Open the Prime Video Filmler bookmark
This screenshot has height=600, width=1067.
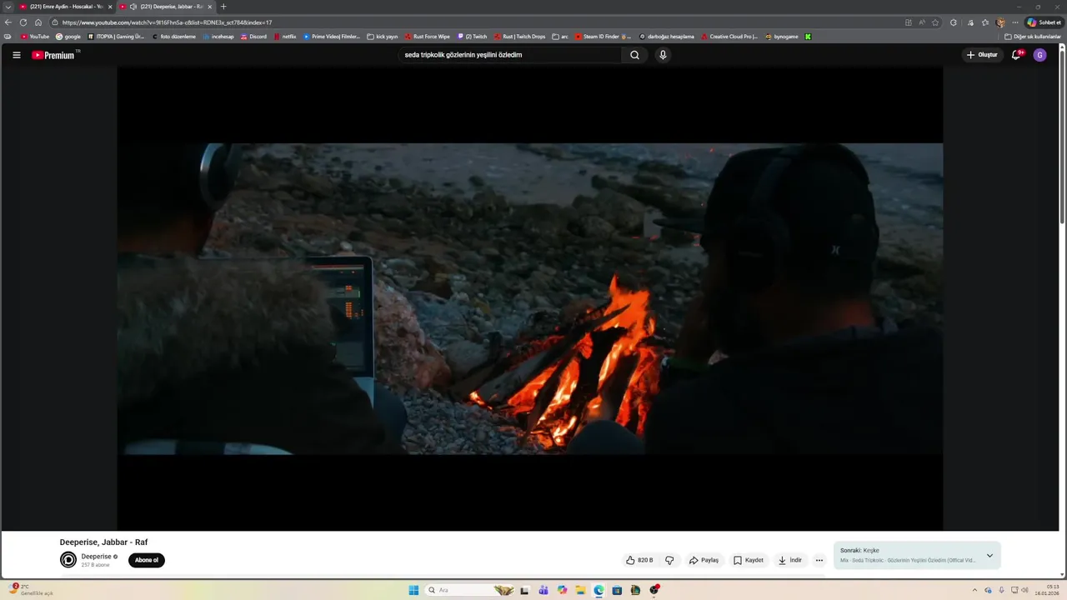coord(332,37)
